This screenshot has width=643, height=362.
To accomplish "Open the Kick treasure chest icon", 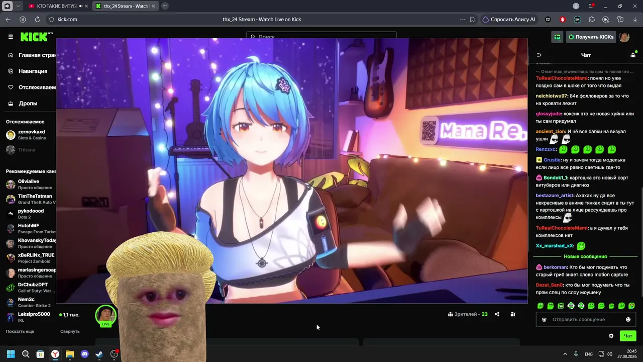I will click(x=557, y=37).
